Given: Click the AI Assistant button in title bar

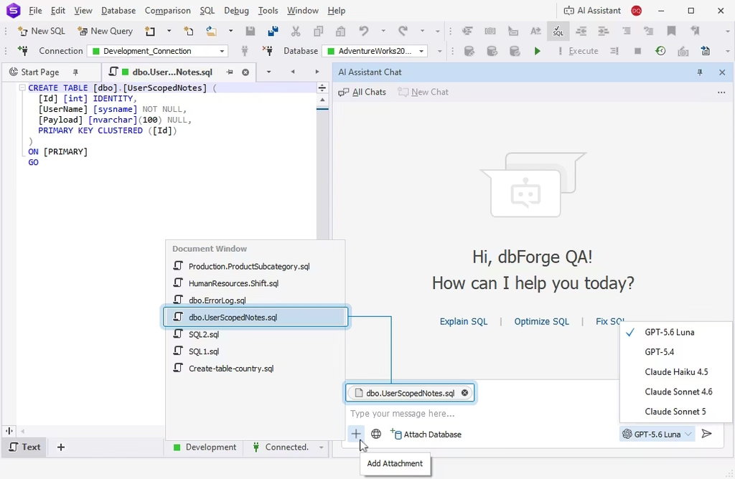Looking at the screenshot, I should pos(592,10).
